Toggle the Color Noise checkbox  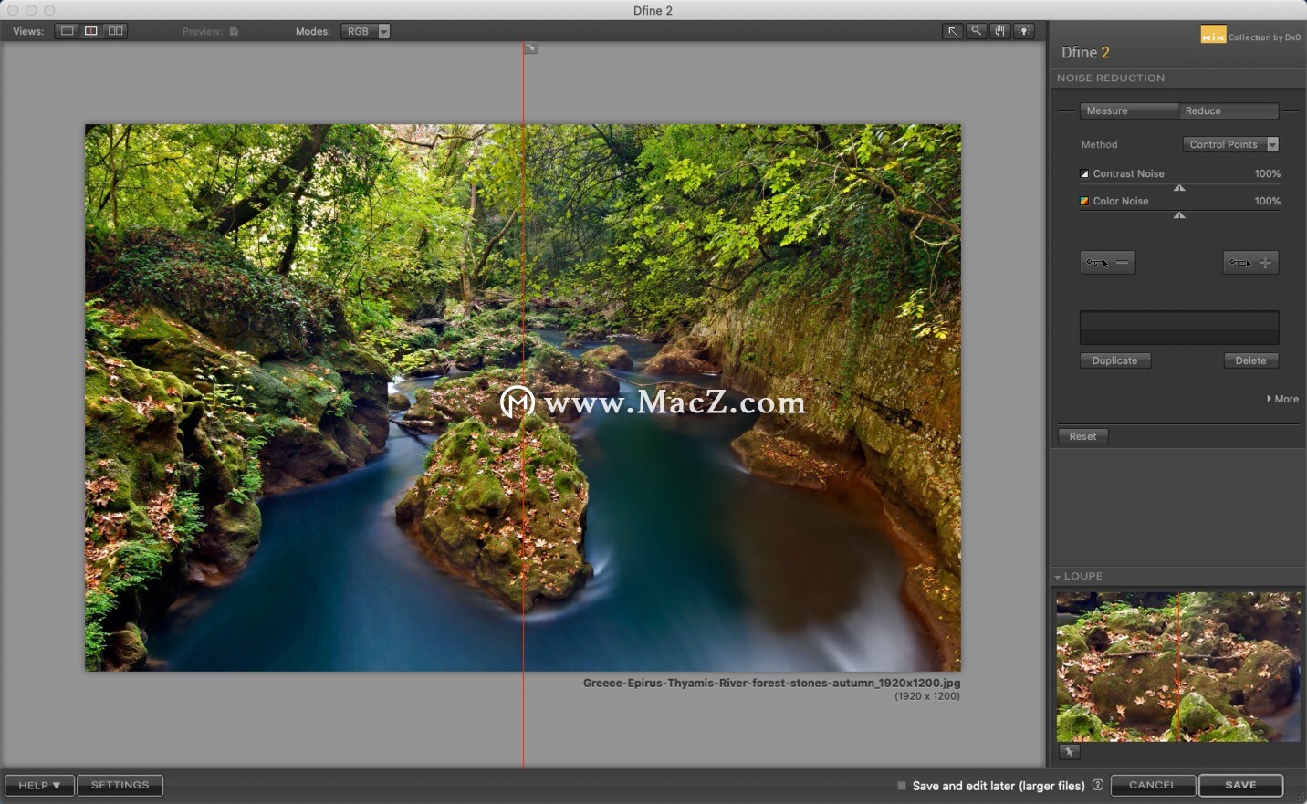pyautogui.click(x=1084, y=201)
